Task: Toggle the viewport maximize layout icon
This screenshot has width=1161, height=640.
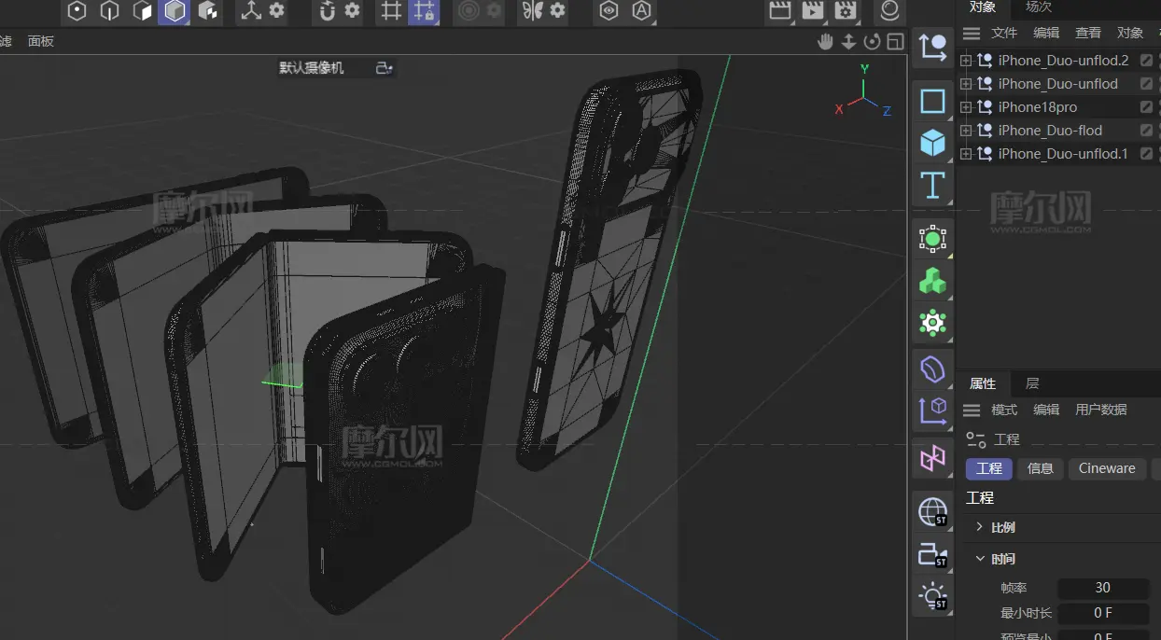Action: click(895, 41)
